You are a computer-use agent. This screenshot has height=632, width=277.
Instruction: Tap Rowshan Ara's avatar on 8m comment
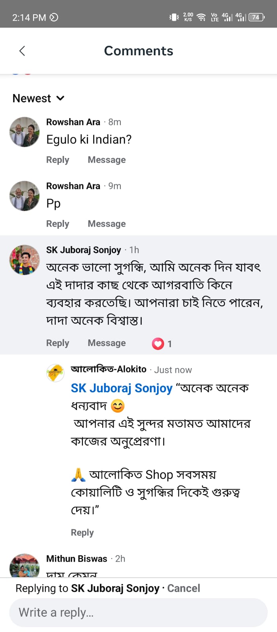(x=24, y=132)
